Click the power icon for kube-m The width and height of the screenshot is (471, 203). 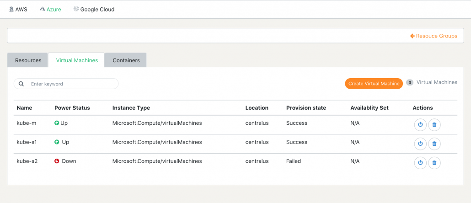420,125
